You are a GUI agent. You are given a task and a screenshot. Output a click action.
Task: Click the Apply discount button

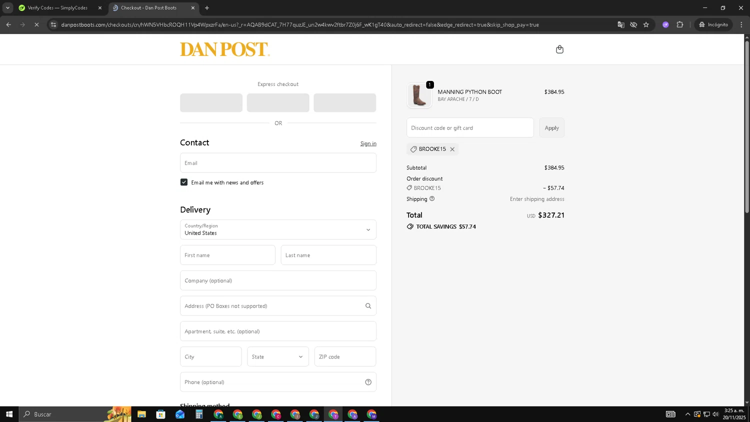[551, 128]
